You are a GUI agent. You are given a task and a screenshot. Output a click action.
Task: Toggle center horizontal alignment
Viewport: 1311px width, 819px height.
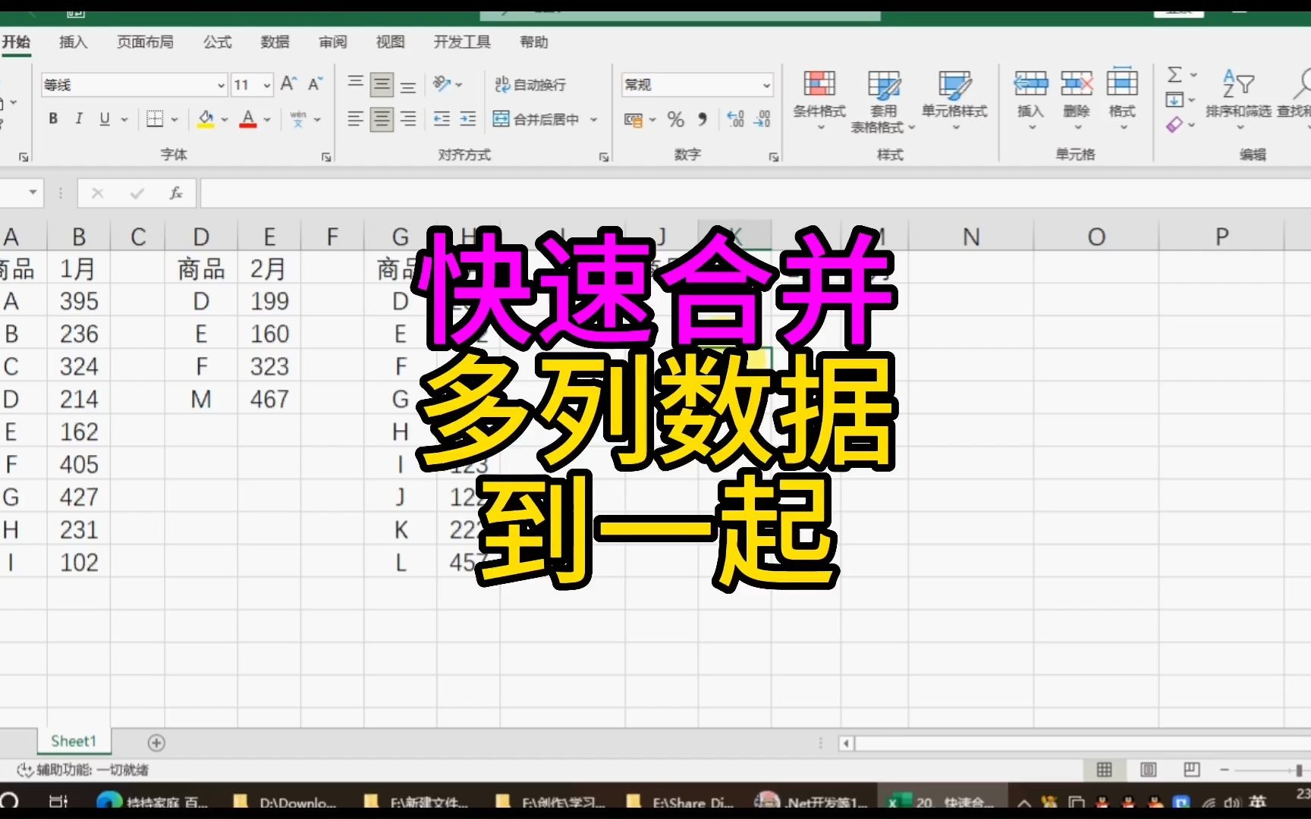382,119
